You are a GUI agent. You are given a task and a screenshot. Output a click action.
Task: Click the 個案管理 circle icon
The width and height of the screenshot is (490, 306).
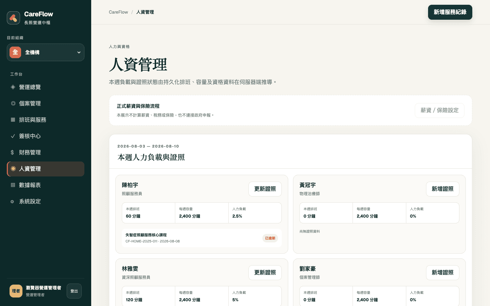pos(13,103)
